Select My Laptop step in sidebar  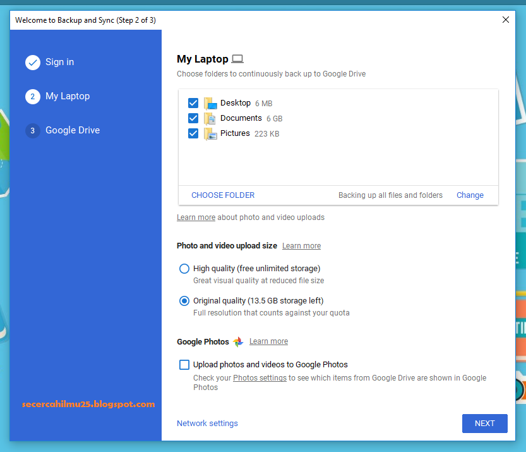point(68,96)
